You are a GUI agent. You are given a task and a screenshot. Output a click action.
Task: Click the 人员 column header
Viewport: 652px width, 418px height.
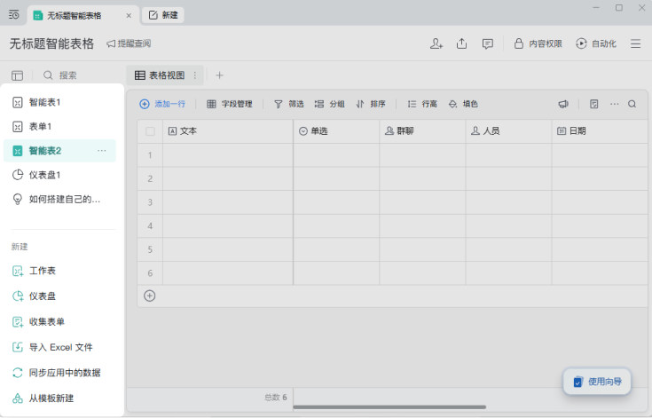508,131
